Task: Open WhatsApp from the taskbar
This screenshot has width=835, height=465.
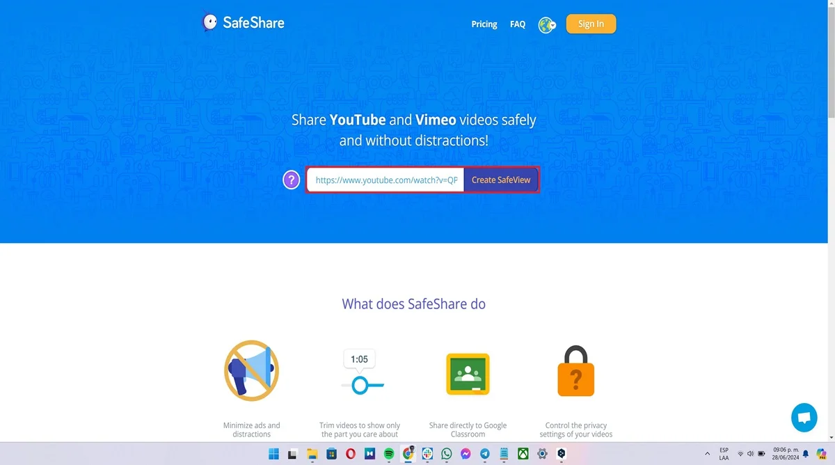Action: point(445,454)
